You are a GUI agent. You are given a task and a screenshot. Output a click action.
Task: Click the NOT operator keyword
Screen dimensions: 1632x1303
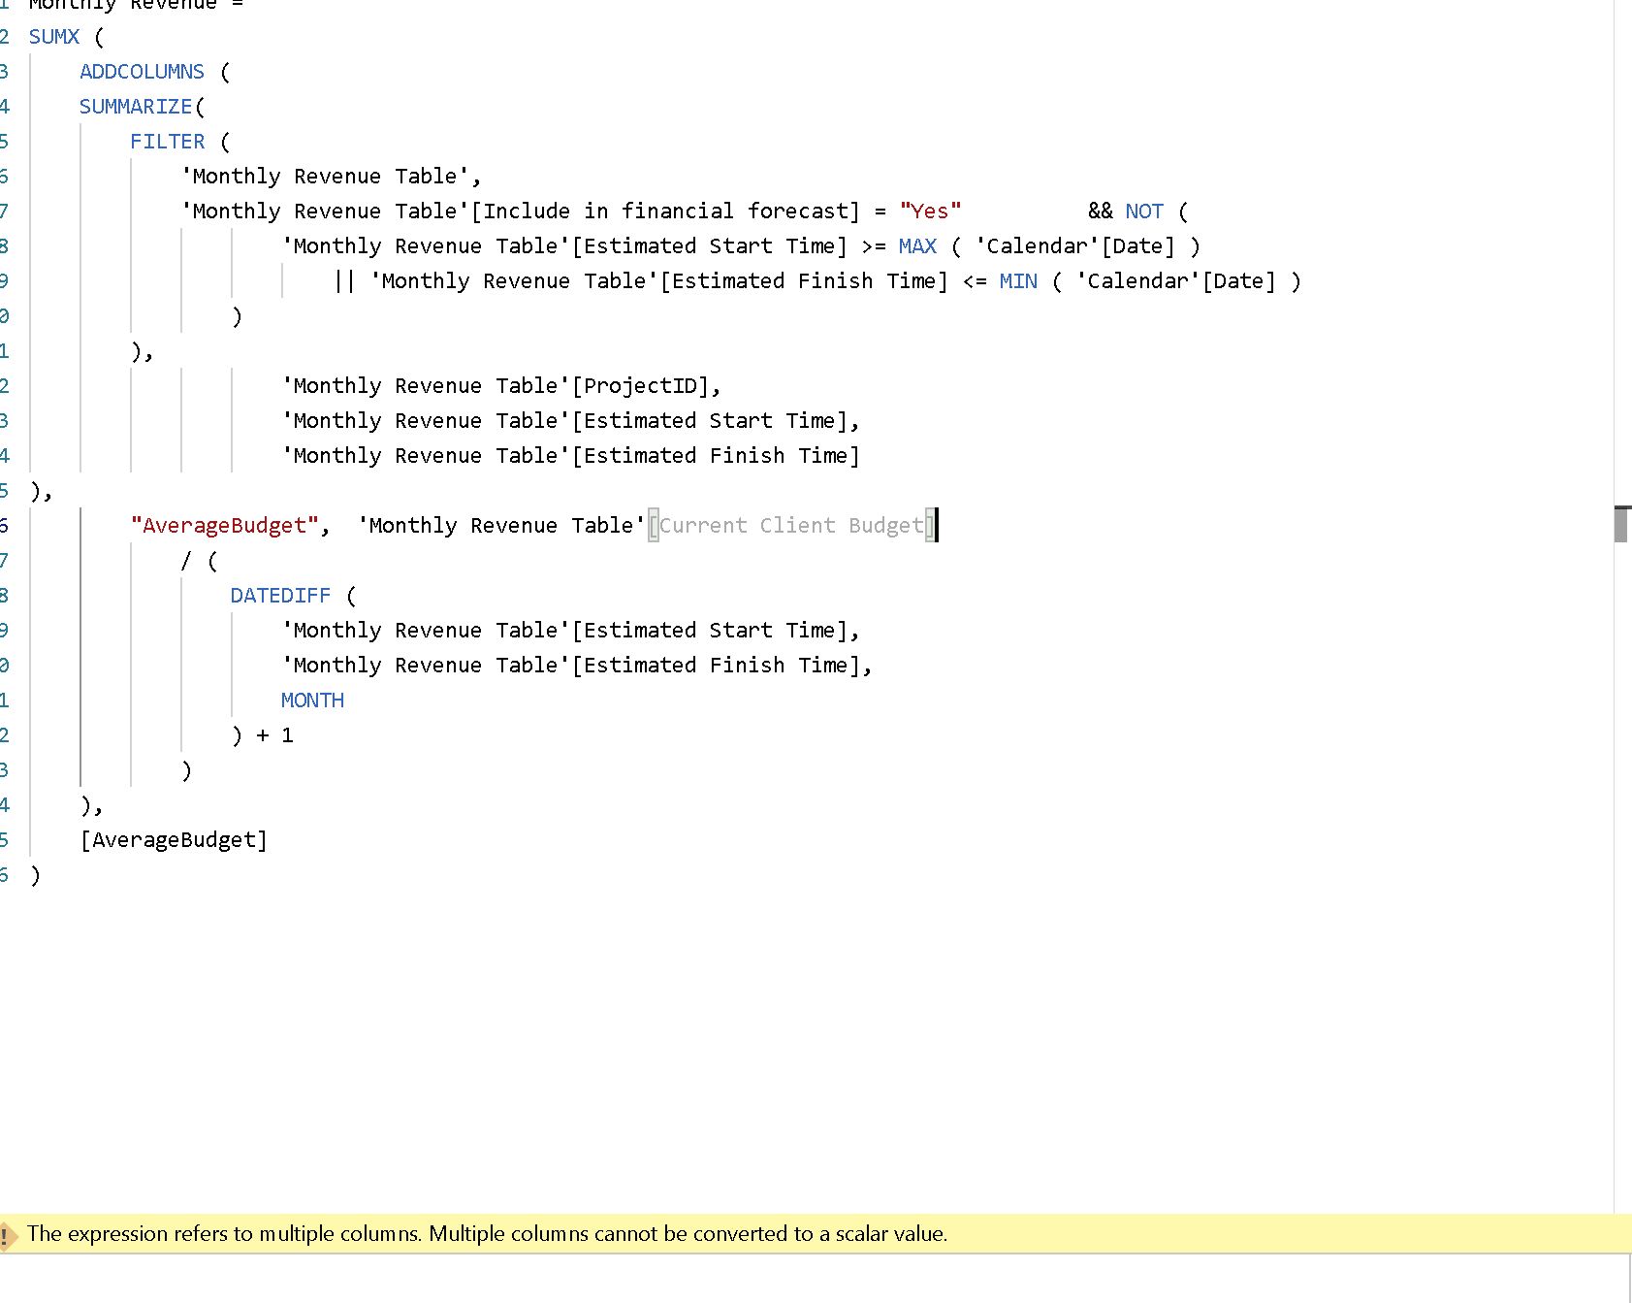click(x=1144, y=212)
